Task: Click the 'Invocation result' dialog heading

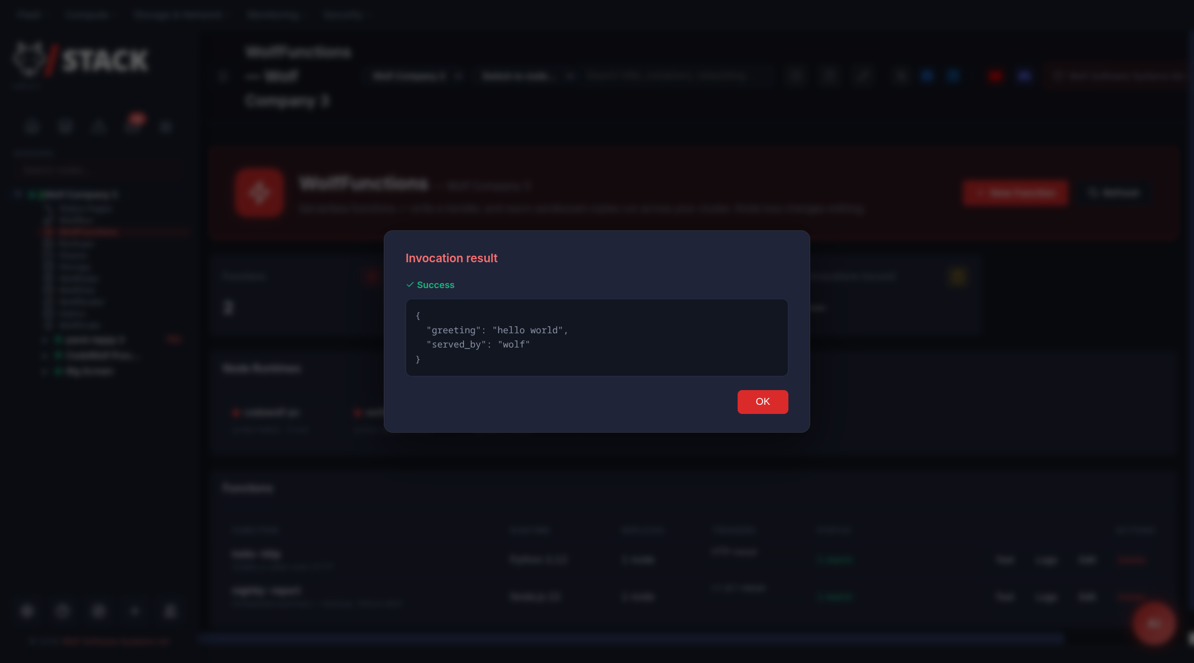Action: [x=451, y=258]
